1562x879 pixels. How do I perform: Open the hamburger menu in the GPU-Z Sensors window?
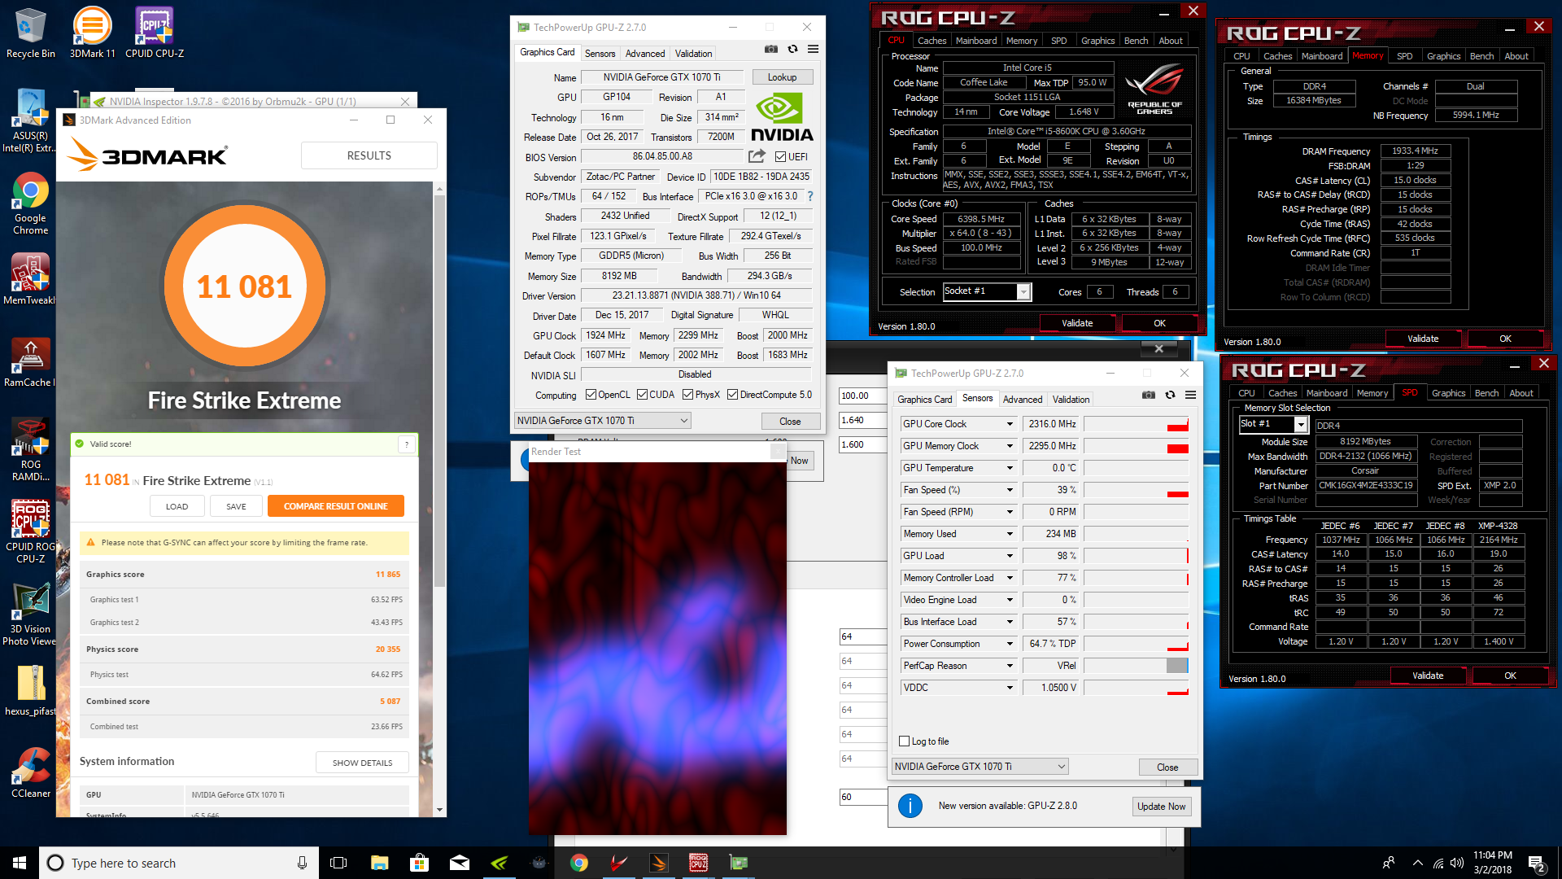click(x=1190, y=396)
